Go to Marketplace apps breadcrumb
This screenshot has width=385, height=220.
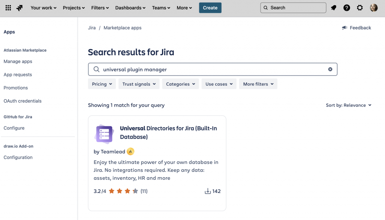[123, 28]
